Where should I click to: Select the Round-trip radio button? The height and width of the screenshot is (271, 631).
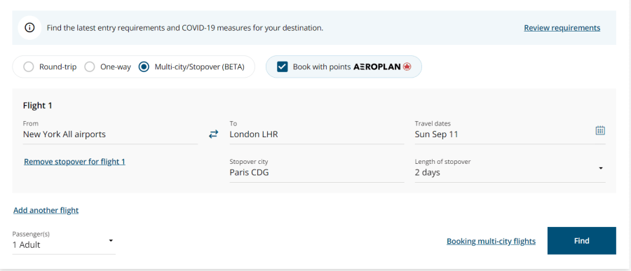(x=29, y=67)
